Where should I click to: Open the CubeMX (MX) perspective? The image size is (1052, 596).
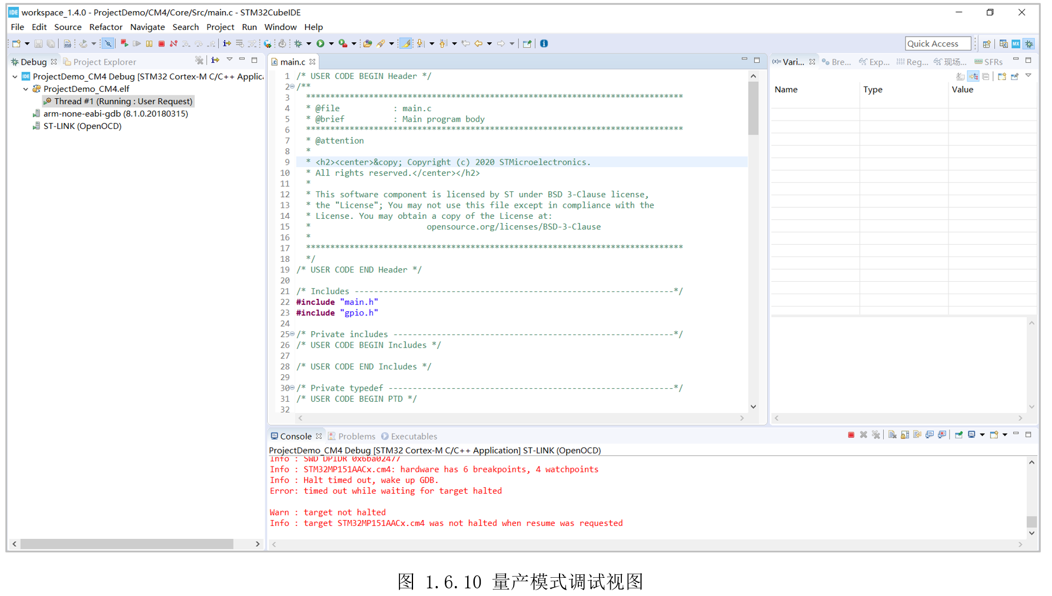(1016, 44)
